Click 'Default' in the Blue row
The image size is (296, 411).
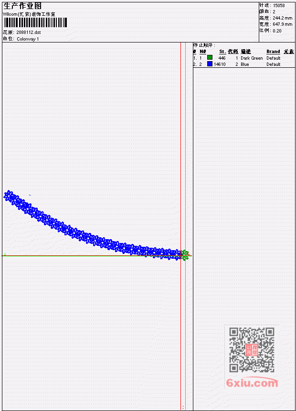point(274,64)
